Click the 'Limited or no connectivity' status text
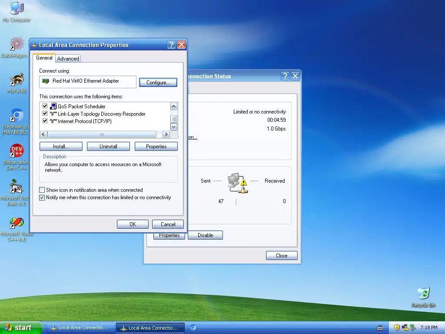 [259, 112]
